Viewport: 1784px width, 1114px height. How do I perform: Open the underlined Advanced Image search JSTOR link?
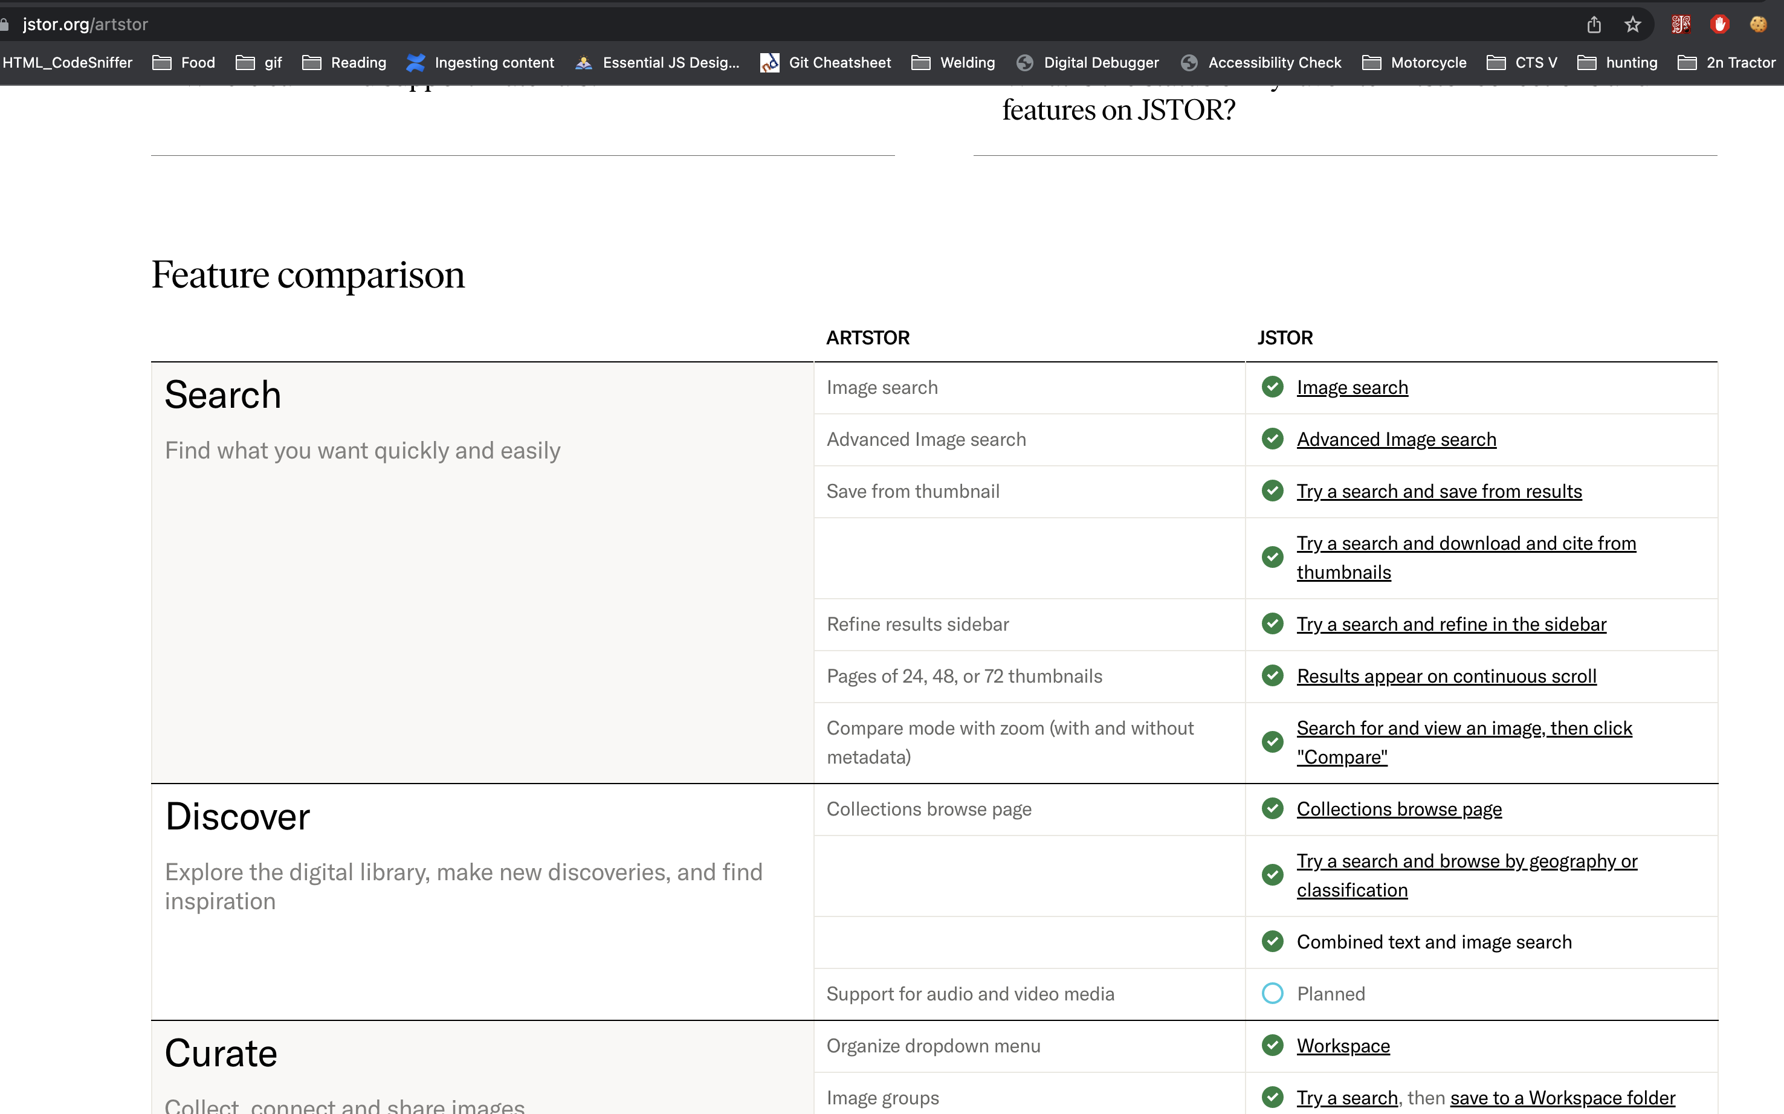click(1397, 440)
